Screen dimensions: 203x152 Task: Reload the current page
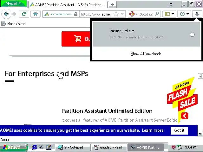point(24,14)
